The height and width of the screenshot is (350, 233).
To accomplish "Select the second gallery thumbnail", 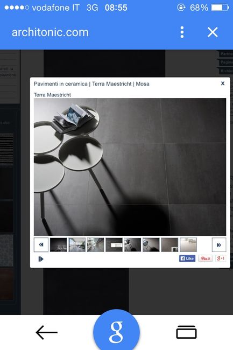I will [77, 244].
